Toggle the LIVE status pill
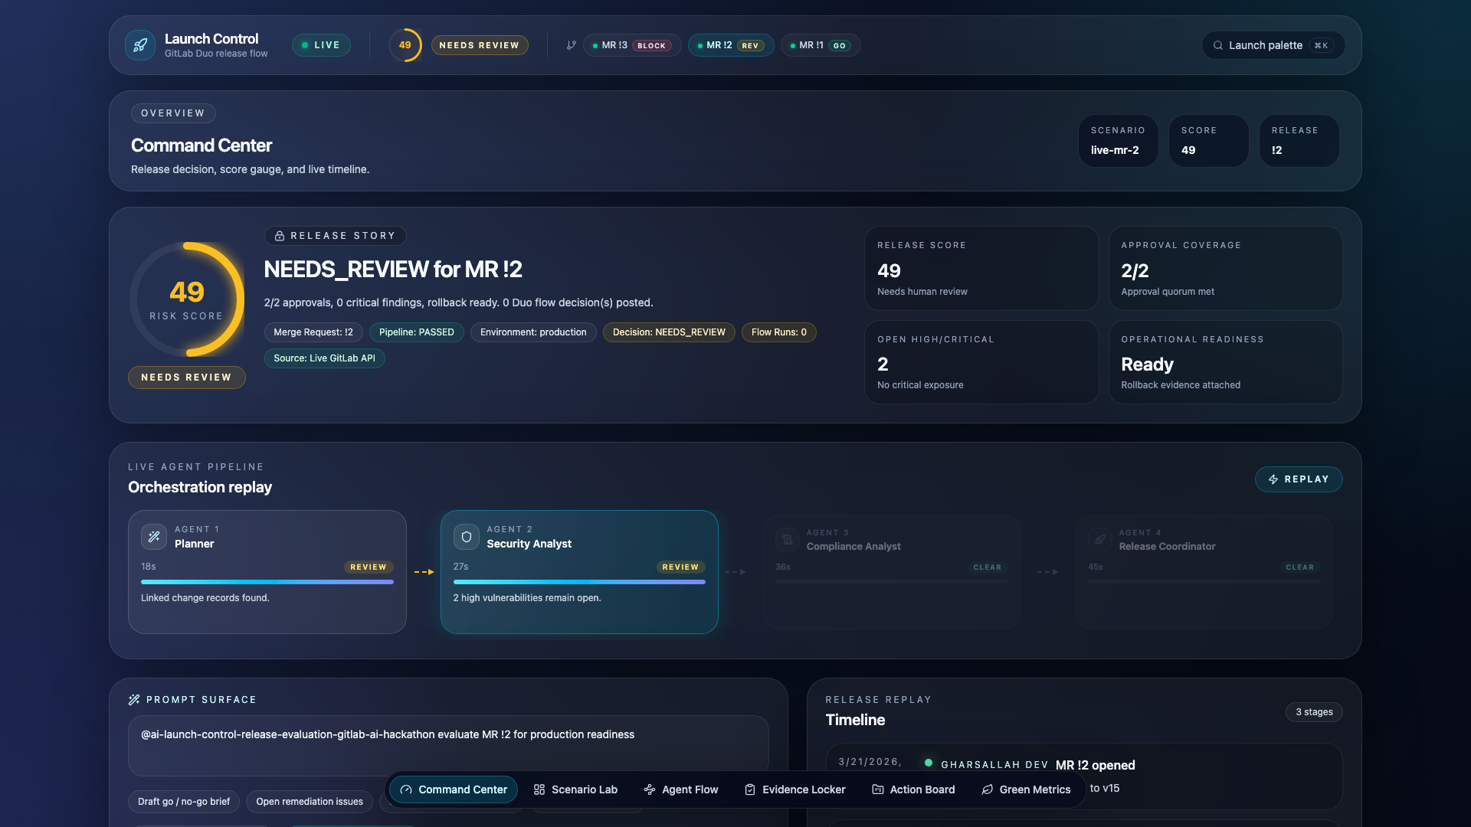Image resolution: width=1471 pixels, height=827 pixels. click(x=321, y=45)
